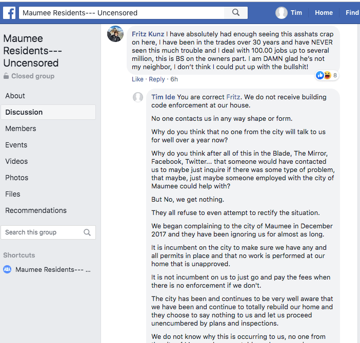
Task: Click the magnifier icon in top search bar
Action: (x=236, y=13)
